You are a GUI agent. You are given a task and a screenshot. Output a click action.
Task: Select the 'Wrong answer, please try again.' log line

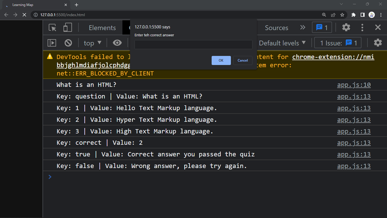(x=152, y=166)
